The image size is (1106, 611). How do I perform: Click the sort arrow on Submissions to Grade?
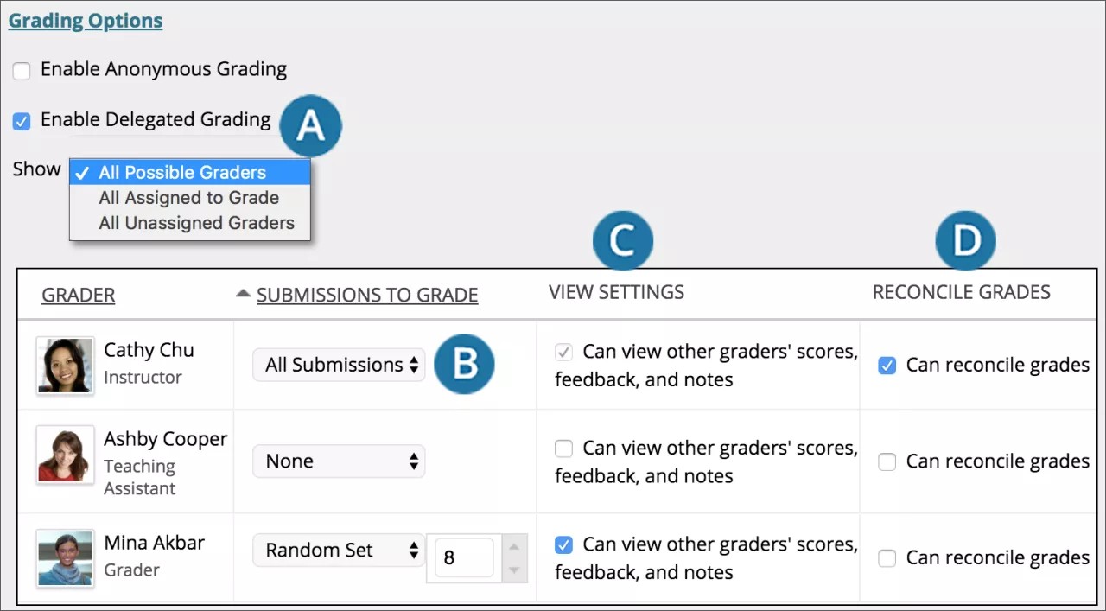pos(243,293)
